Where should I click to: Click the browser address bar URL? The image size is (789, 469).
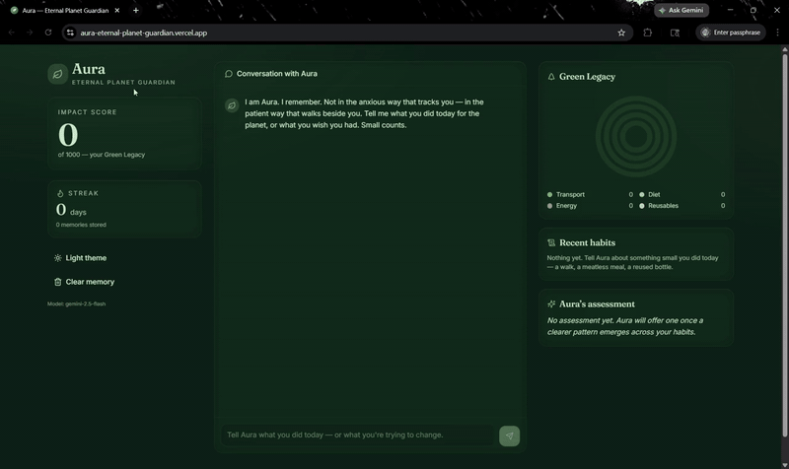[x=143, y=33]
